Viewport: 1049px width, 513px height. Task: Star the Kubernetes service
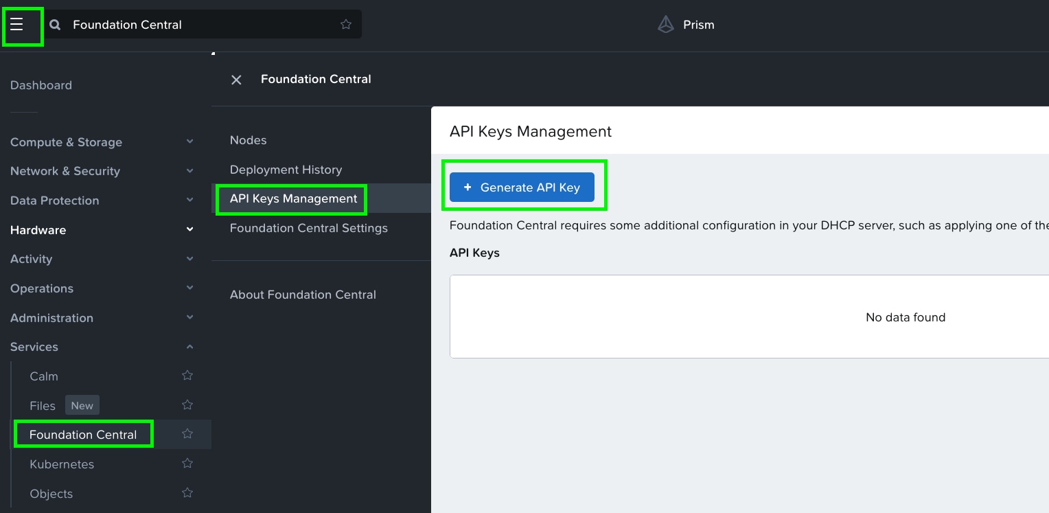tap(187, 464)
